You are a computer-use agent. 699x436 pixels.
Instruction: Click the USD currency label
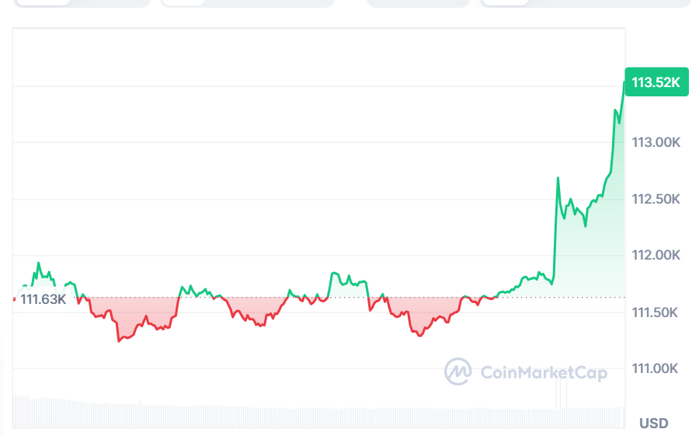[653, 424]
